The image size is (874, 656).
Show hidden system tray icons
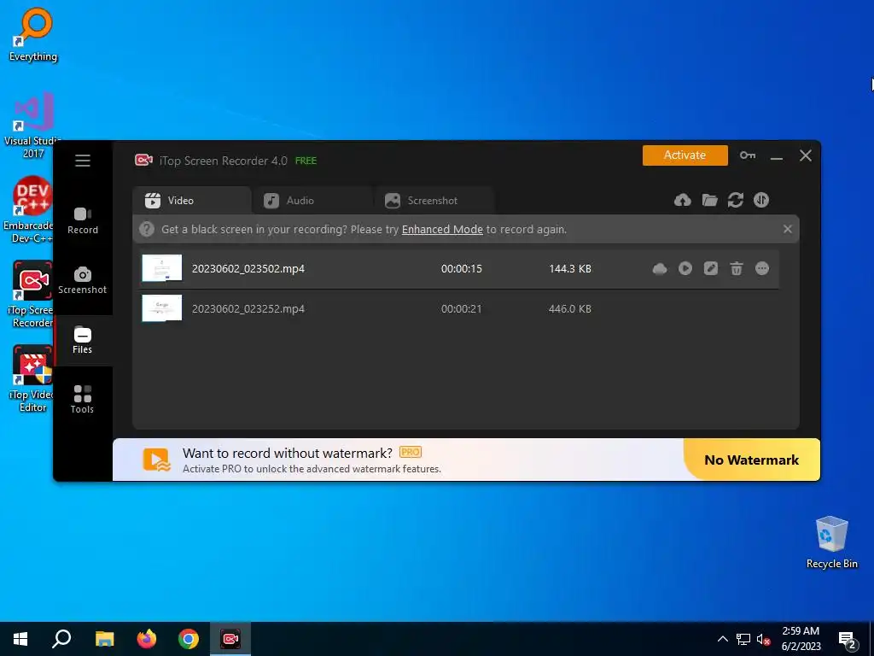(x=722, y=639)
